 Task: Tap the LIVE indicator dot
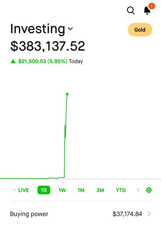pos(14,190)
